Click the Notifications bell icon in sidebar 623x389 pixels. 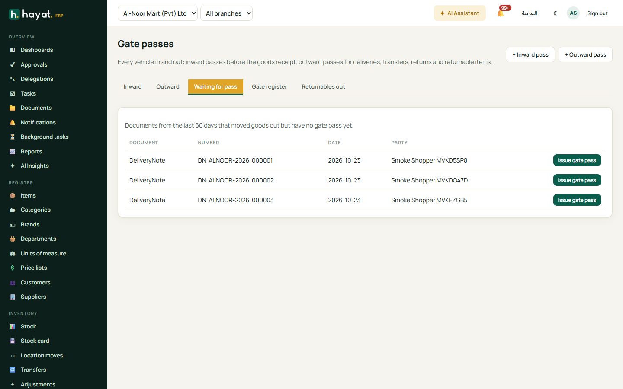coord(13,123)
